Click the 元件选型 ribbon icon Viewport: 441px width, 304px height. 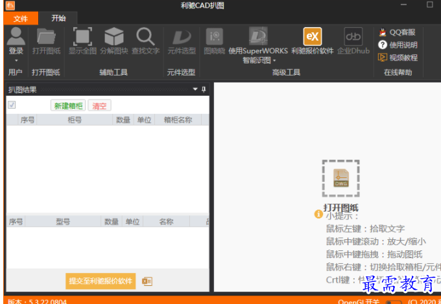tap(182, 37)
